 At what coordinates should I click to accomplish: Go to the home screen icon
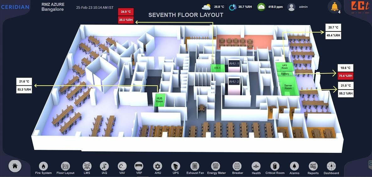click(15, 166)
